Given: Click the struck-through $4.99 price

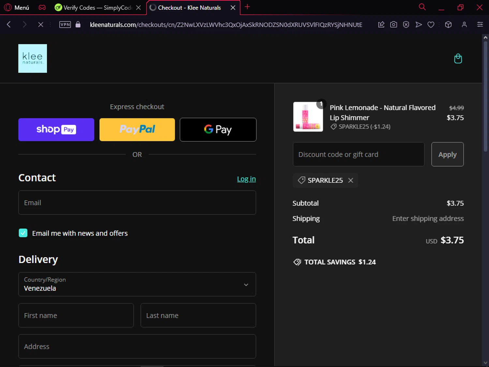Looking at the screenshot, I should 456,108.
